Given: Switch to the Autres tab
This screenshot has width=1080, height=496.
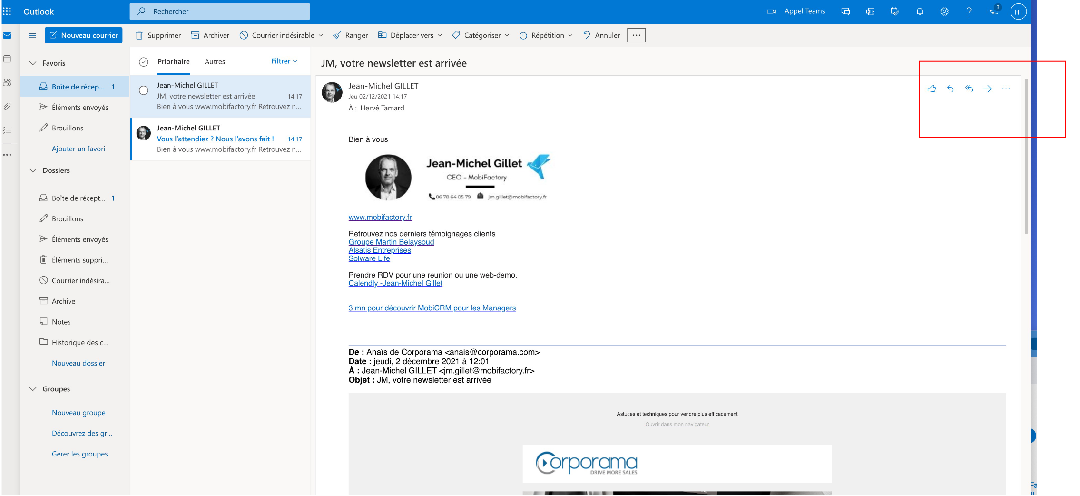Looking at the screenshot, I should pyautogui.click(x=215, y=62).
